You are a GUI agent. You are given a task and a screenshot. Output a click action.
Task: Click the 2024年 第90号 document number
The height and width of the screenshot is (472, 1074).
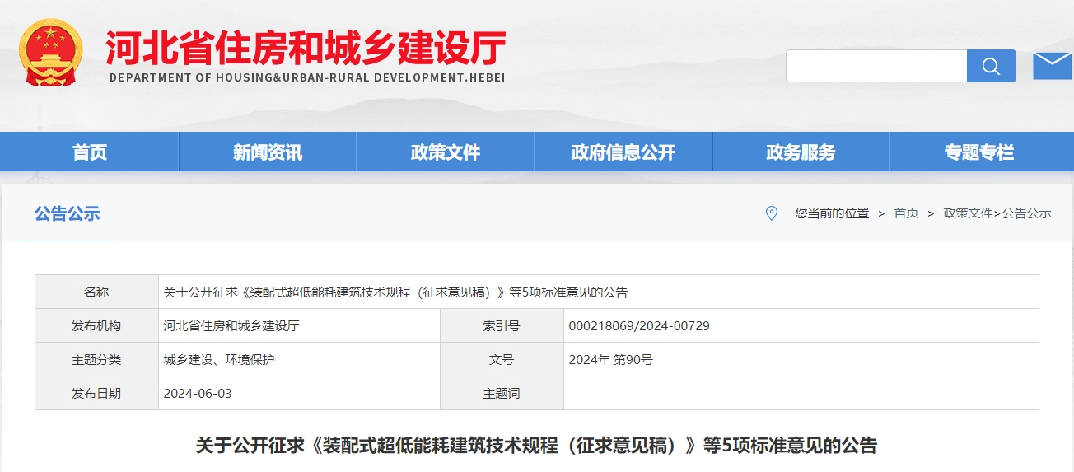[610, 359]
